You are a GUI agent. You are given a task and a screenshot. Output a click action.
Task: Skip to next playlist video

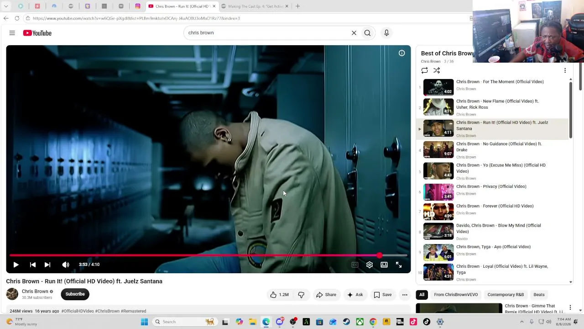pyautogui.click(x=47, y=265)
